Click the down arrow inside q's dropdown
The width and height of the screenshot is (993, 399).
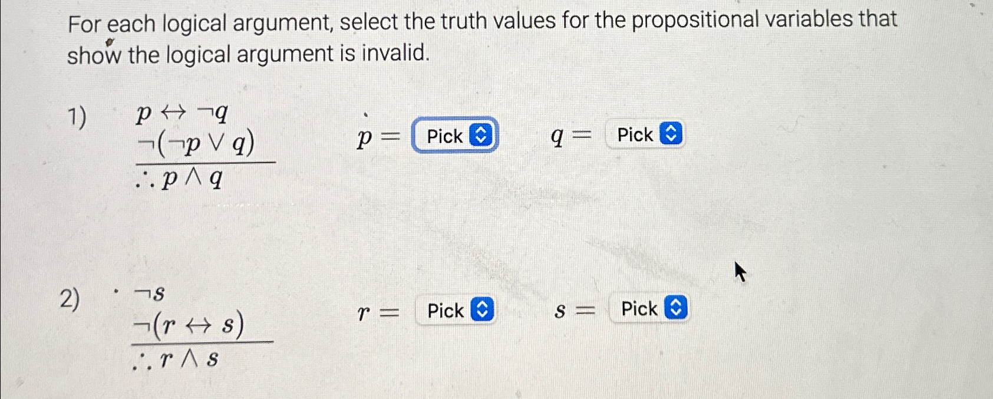point(670,138)
